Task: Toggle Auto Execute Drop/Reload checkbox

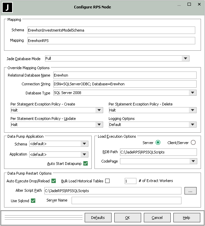Action: click(53, 181)
